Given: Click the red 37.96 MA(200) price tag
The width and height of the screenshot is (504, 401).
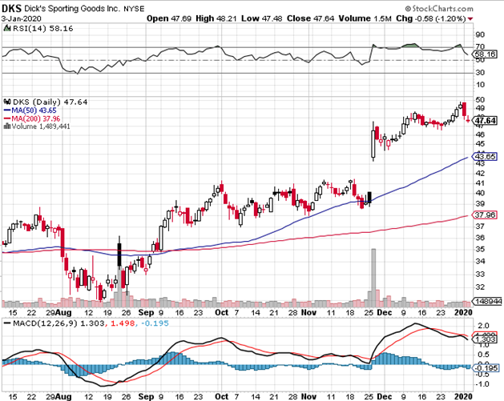Looking at the screenshot, I should pos(483,215).
